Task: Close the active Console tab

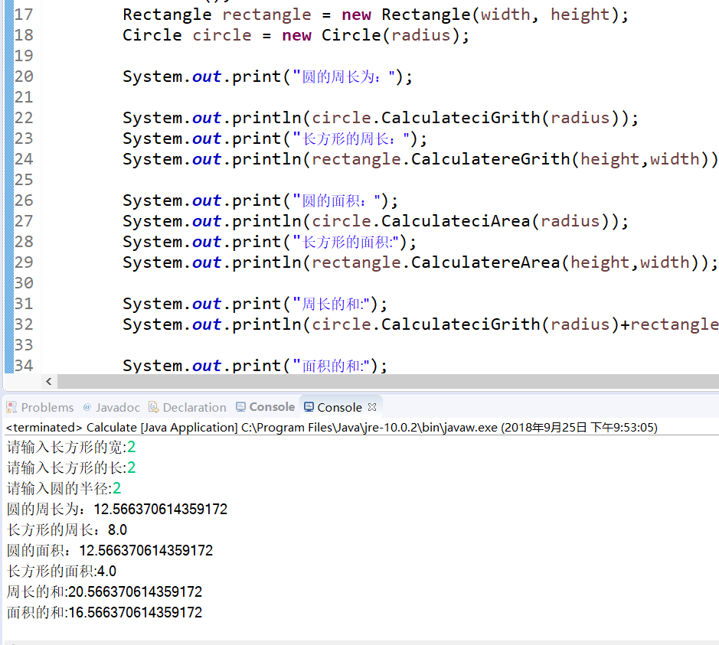Action: pyautogui.click(x=372, y=407)
